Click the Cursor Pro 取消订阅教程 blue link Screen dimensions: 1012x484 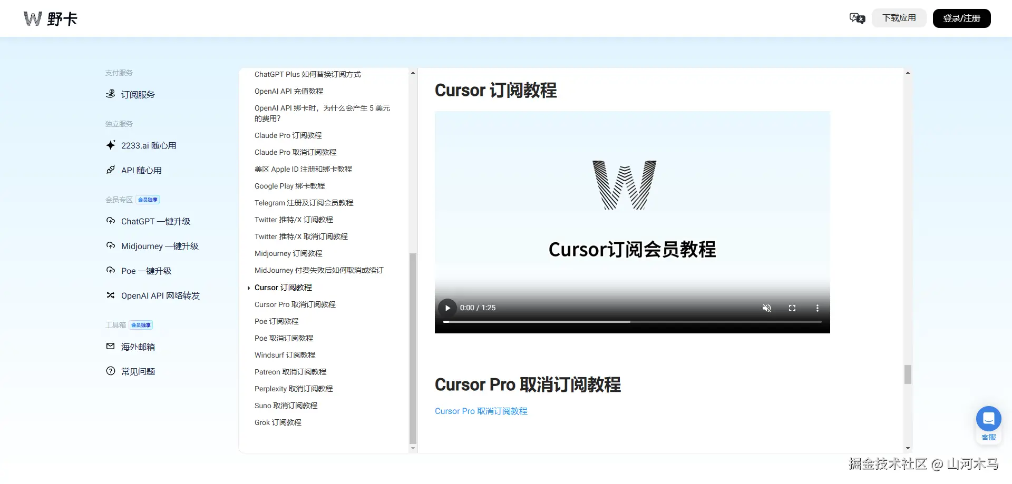point(481,411)
